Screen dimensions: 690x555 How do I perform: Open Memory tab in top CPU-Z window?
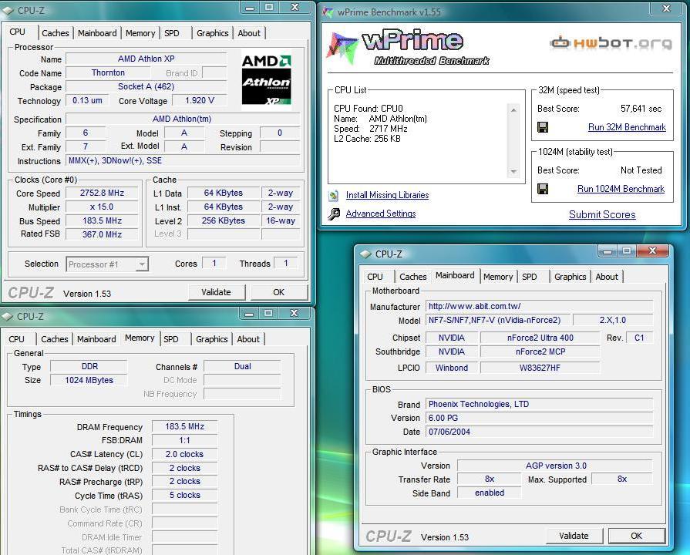click(x=140, y=33)
